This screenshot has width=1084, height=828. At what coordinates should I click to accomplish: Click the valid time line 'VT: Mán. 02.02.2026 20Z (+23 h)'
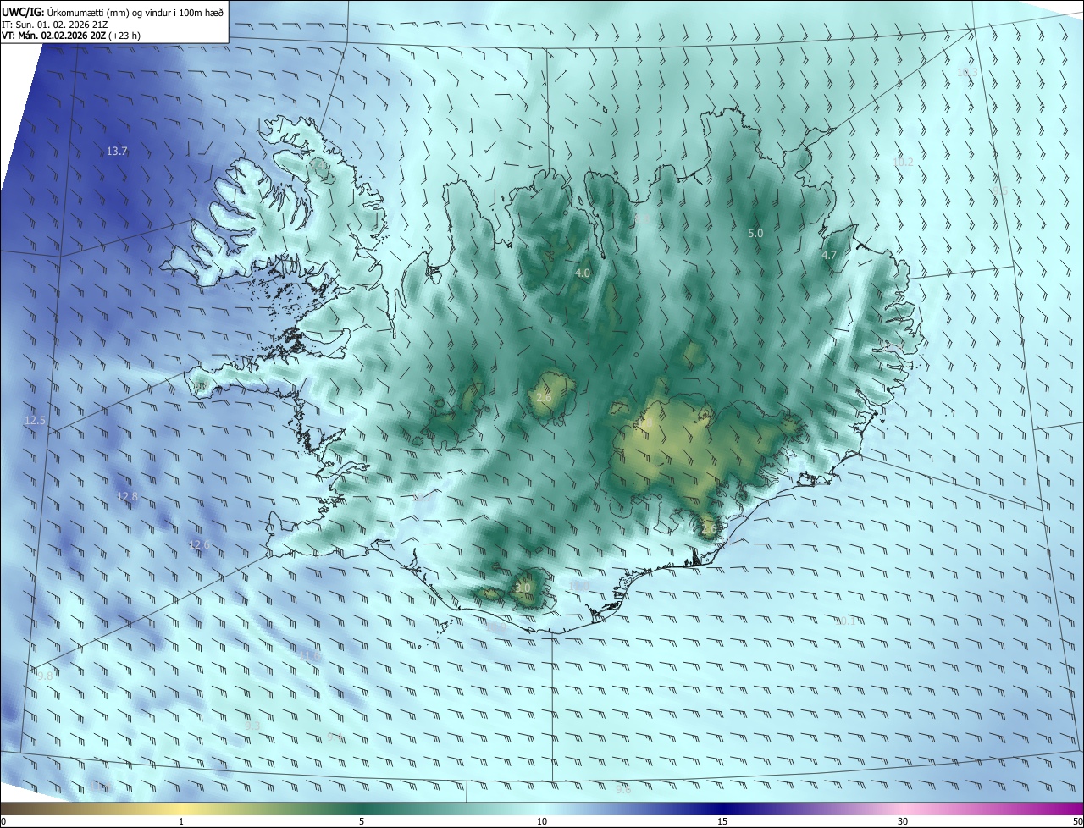point(71,36)
